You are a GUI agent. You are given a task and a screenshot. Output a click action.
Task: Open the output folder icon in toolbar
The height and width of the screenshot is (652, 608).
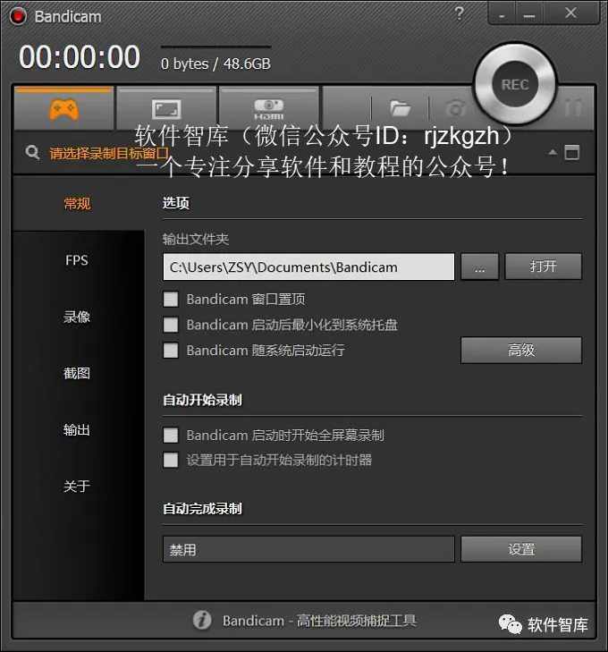400,109
